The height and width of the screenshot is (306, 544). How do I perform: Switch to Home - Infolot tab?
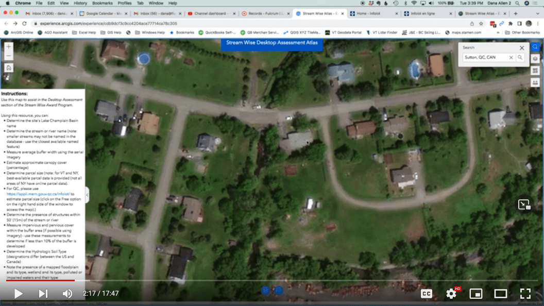tap(374, 13)
